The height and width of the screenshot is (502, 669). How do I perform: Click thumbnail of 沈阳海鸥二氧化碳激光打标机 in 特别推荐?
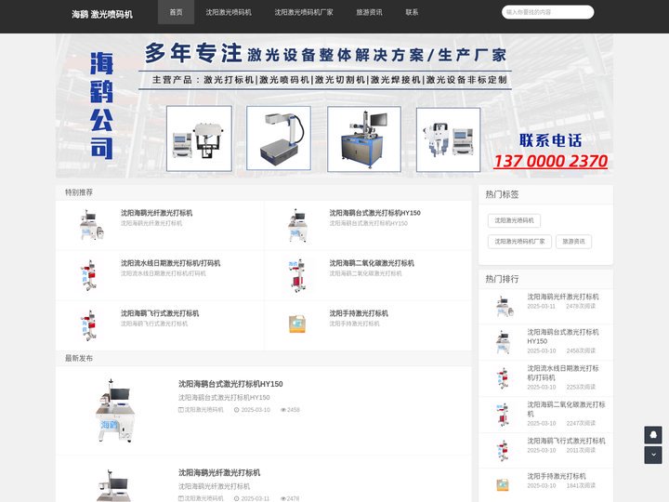pyautogui.click(x=297, y=275)
